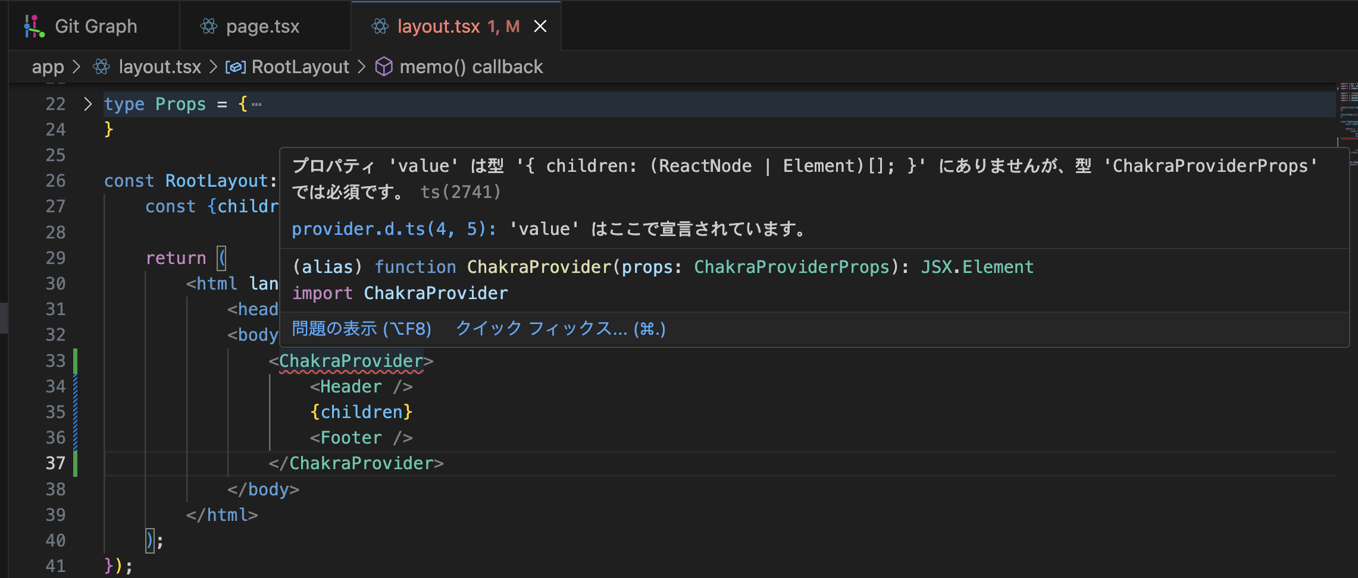Viewport: 1358px width, 578px height.
Task: Open layout.tsx breadcrumb segment
Action: pyautogui.click(x=159, y=67)
